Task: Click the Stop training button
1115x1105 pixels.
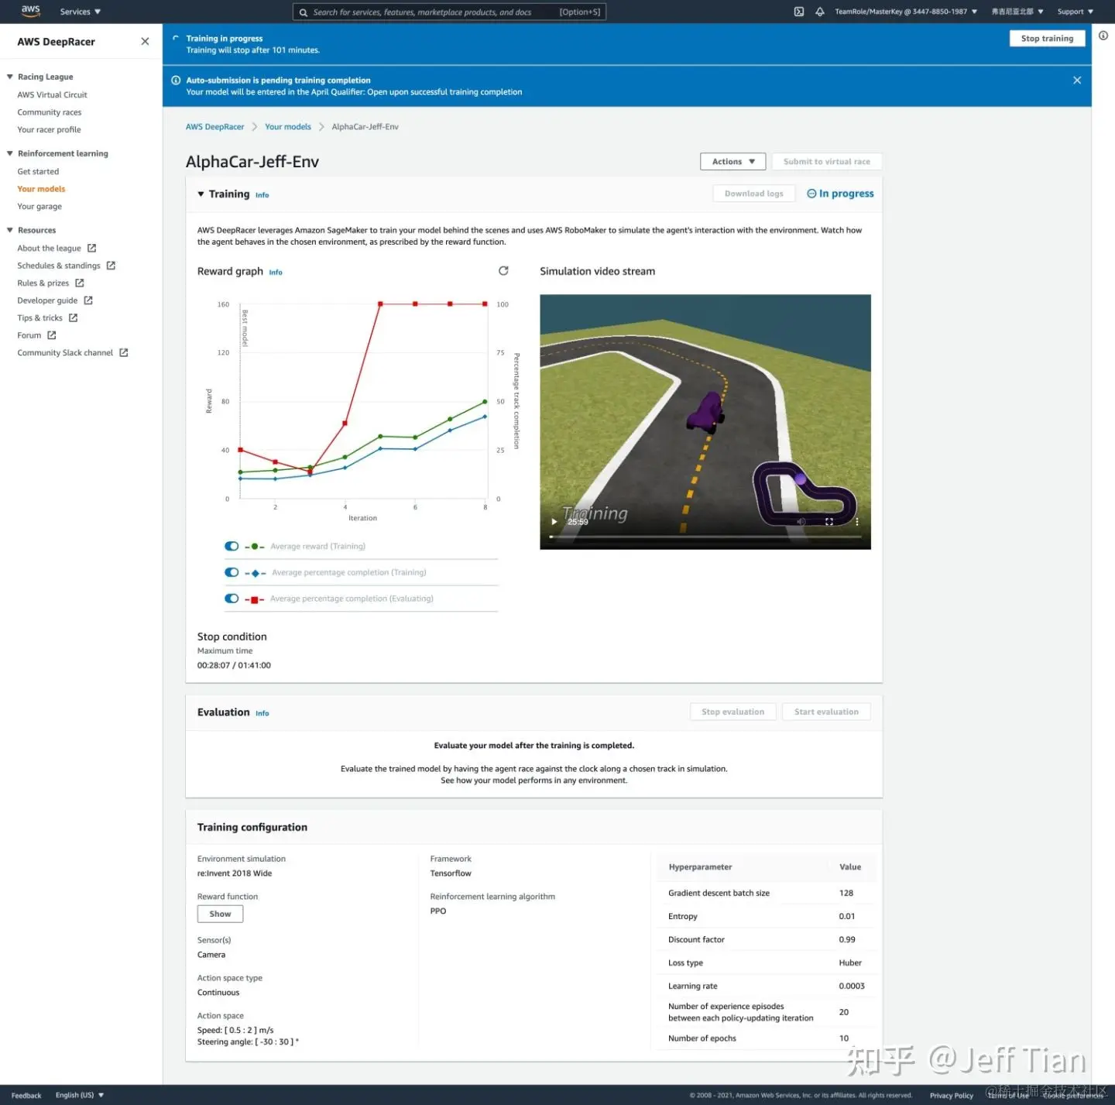Action: tap(1047, 39)
